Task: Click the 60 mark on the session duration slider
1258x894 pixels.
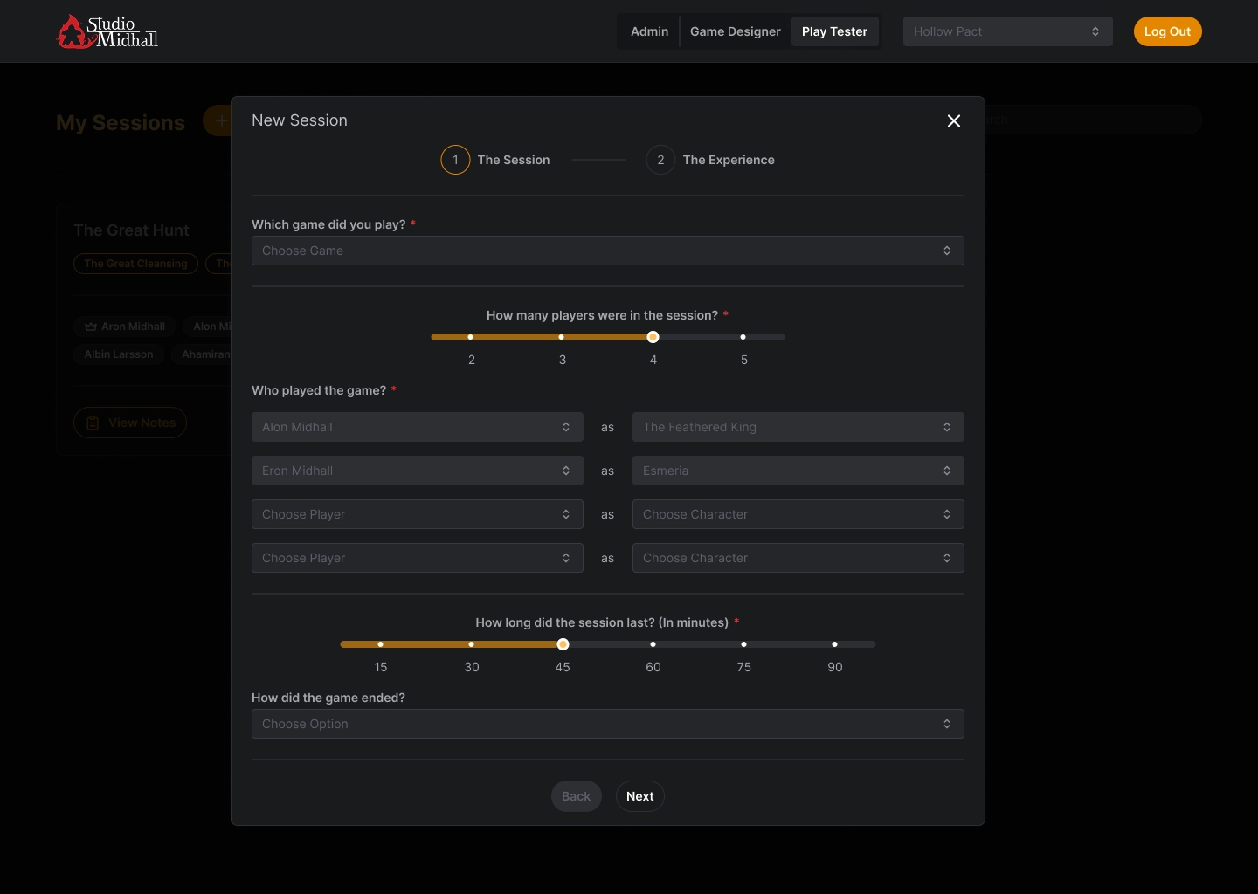Action: (x=653, y=644)
